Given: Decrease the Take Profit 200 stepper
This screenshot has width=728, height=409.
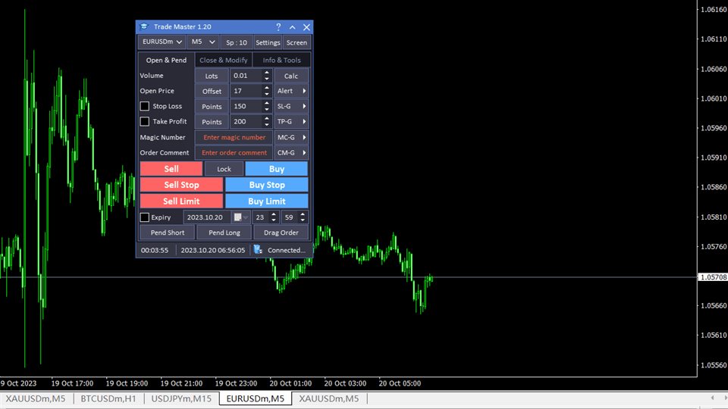Looking at the screenshot, I should point(266,125).
